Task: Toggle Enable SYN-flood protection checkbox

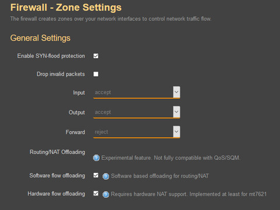Action: (x=96, y=56)
